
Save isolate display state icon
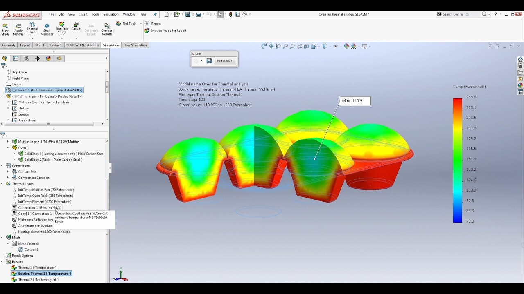click(209, 61)
